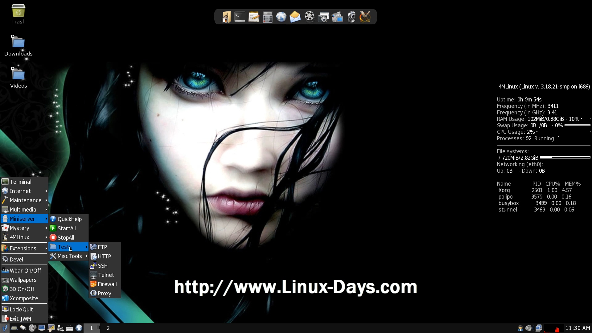Run the Firewall test
This screenshot has width=592, height=333.
(x=105, y=284)
